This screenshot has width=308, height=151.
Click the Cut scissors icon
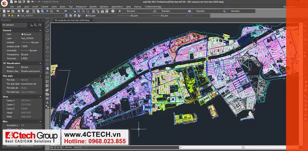point(34,11)
